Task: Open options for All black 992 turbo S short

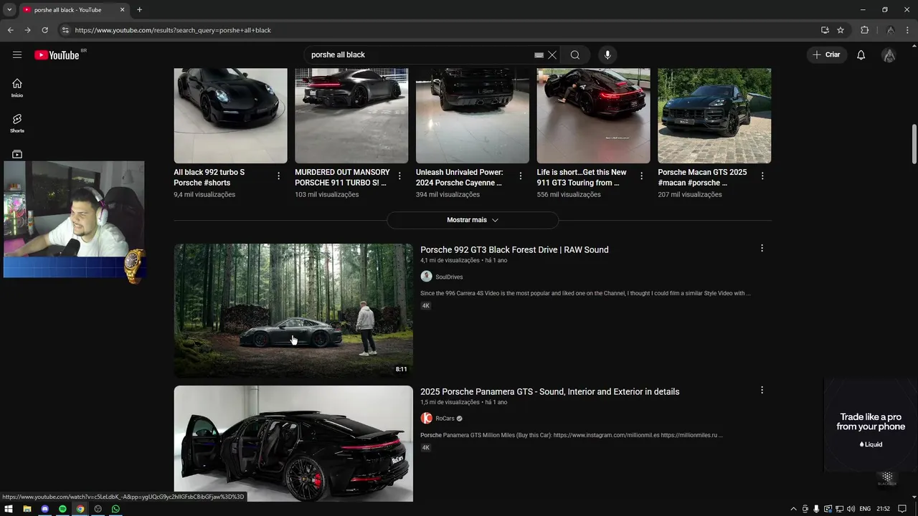Action: [279, 176]
